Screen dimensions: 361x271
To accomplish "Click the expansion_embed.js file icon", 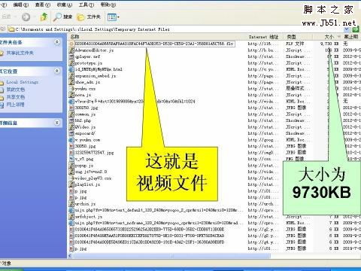I will (71, 76).
